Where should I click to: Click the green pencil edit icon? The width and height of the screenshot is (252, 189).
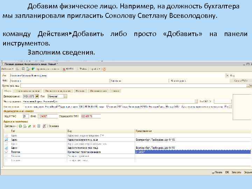coord(29,126)
